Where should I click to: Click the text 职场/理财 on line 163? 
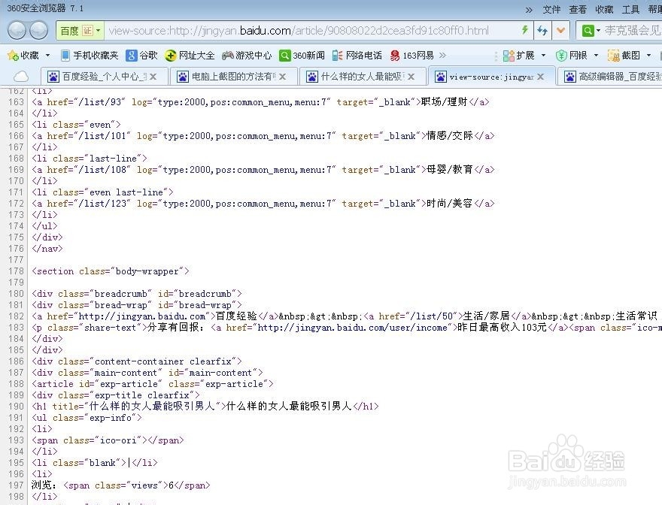click(x=445, y=101)
